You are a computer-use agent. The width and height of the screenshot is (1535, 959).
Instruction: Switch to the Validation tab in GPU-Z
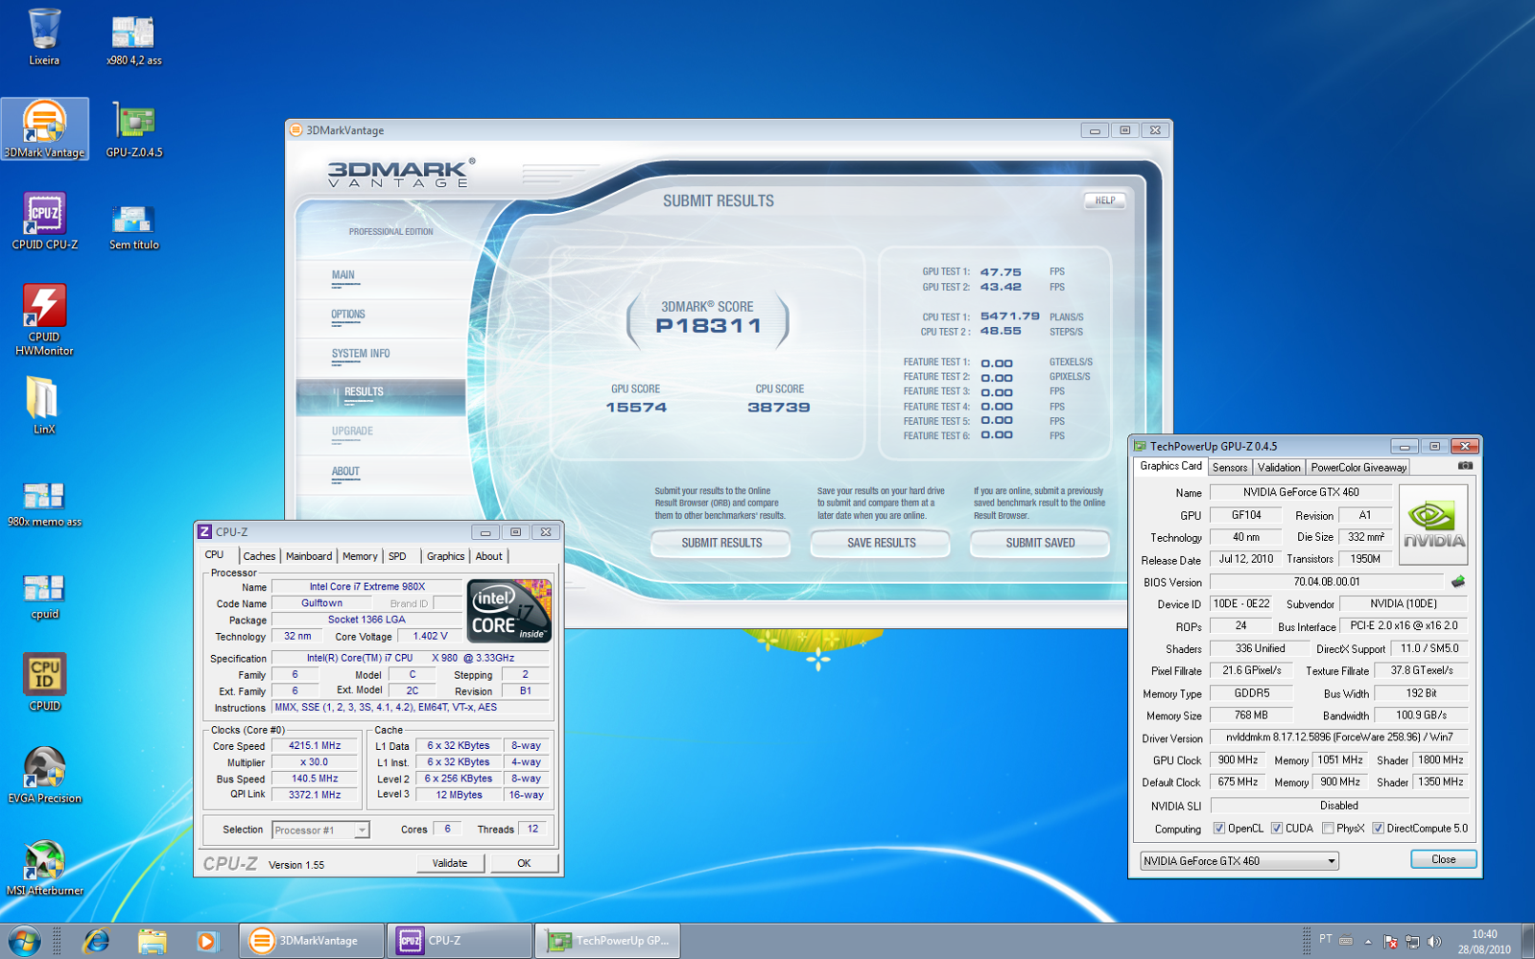1279,468
